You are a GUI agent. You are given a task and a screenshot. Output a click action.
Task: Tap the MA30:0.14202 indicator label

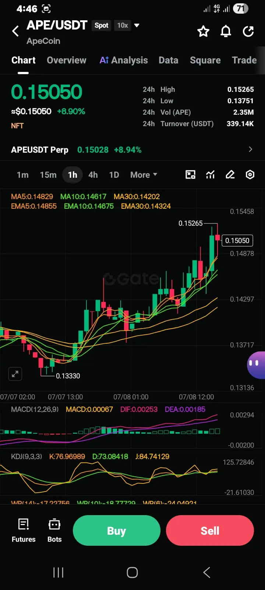[x=137, y=197]
